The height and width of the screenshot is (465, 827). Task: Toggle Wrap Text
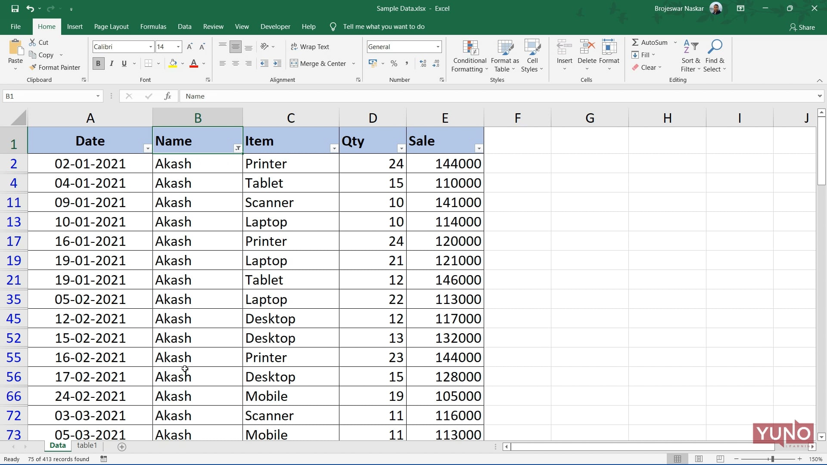[x=310, y=46]
